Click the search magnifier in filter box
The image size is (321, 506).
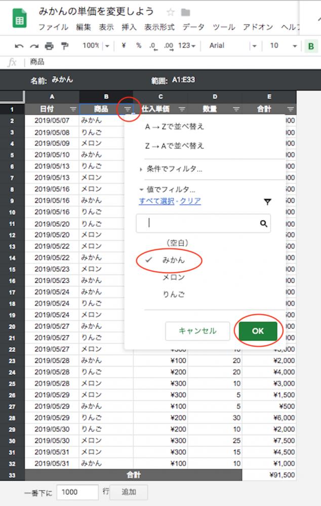pos(263,223)
